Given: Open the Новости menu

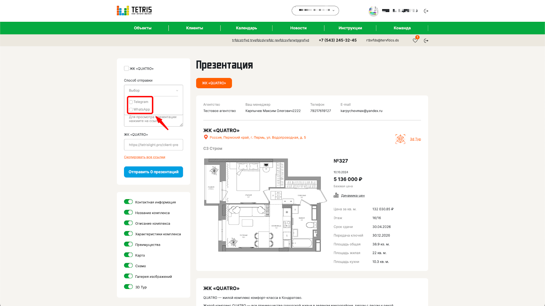Looking at the screenshot, I should tap(298, 28).
